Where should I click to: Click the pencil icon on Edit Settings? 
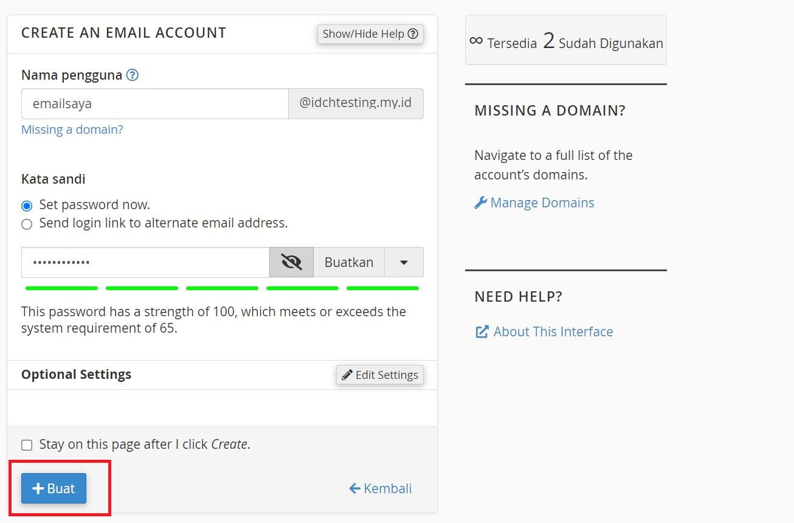pyautogui.click(x=347, y=375)
